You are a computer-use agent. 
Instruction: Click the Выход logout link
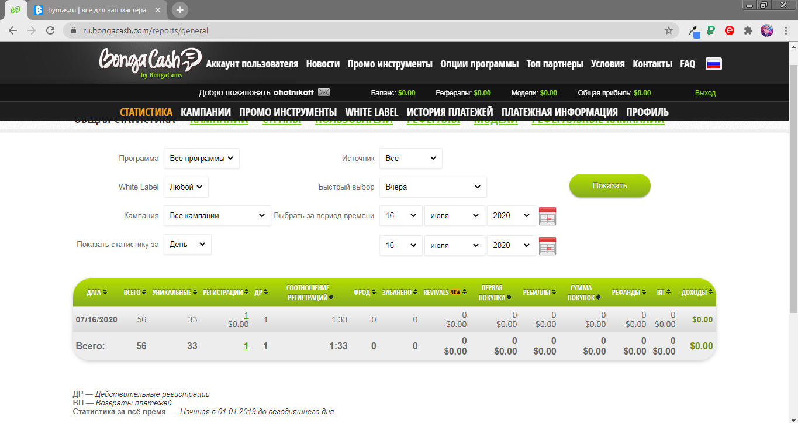pyautogui.click(x=705, y=92)
